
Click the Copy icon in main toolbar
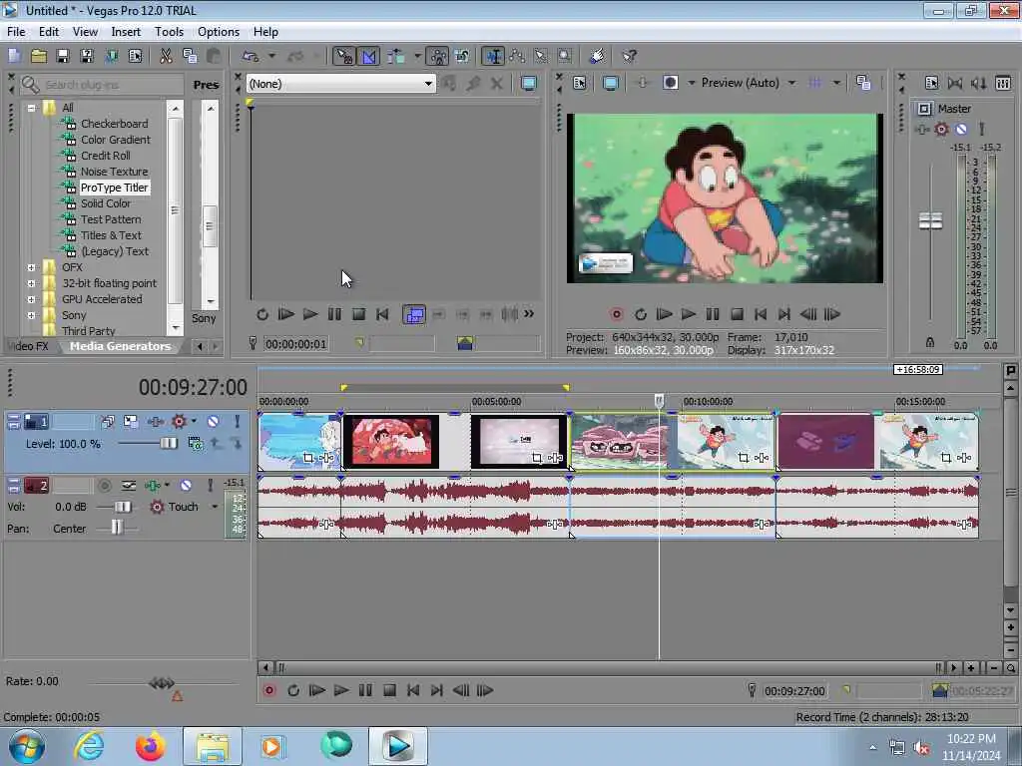[x=190, y=56]
